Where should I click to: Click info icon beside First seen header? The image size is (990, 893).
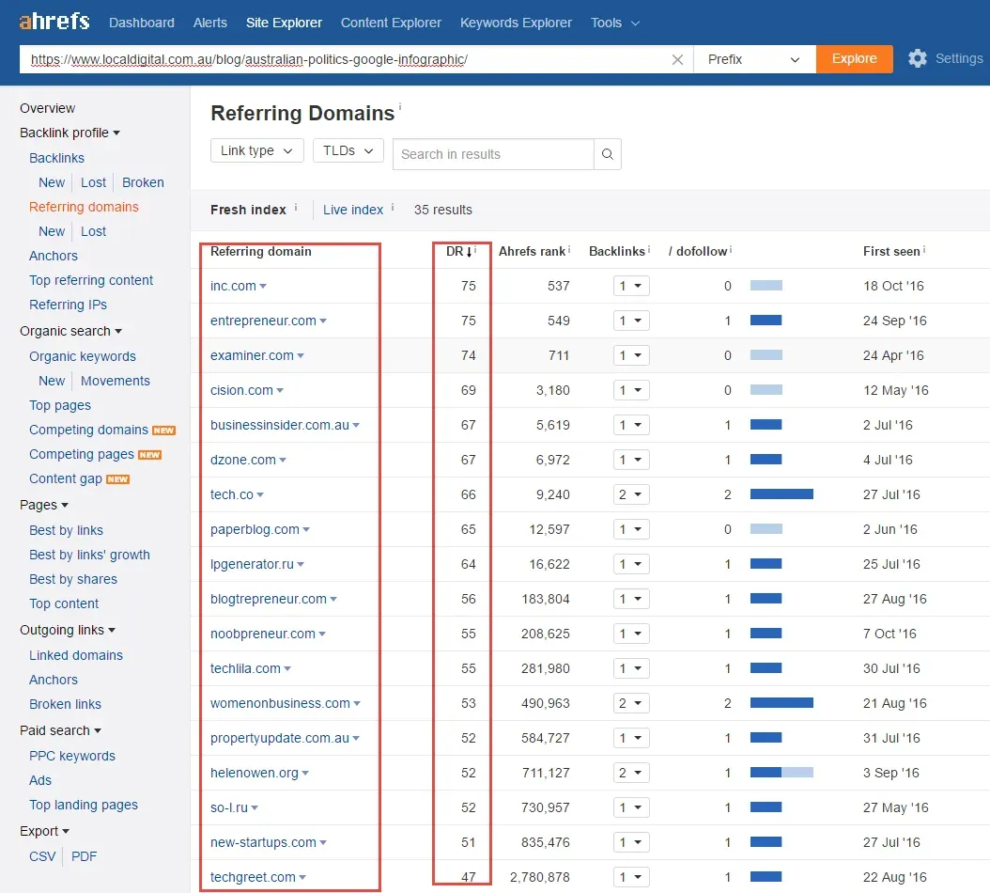(923, 250)
